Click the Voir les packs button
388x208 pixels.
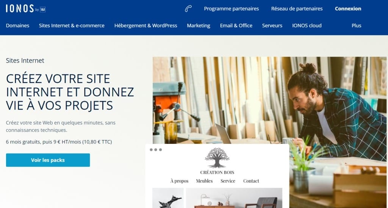tap(48, 160)
